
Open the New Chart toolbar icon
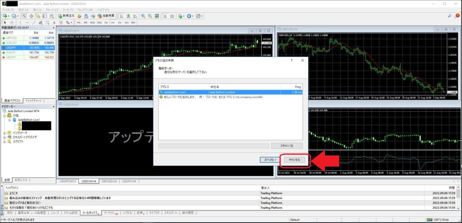(5, 16)
